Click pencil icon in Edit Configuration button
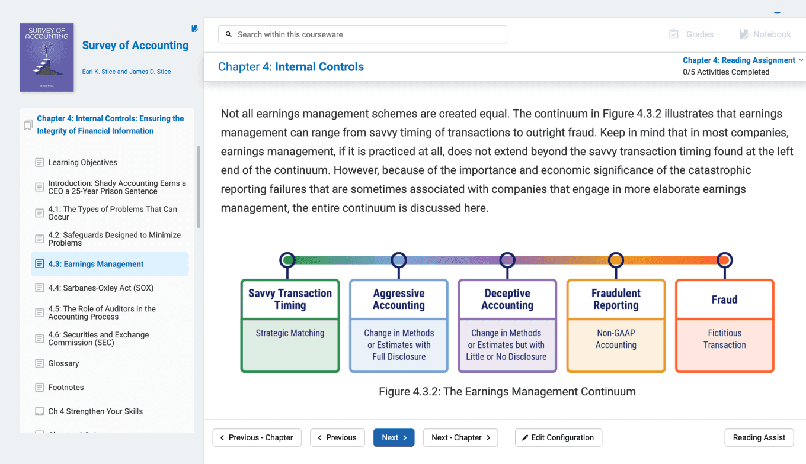Screen dimensions: 806x464 click(x=525, y=438)
